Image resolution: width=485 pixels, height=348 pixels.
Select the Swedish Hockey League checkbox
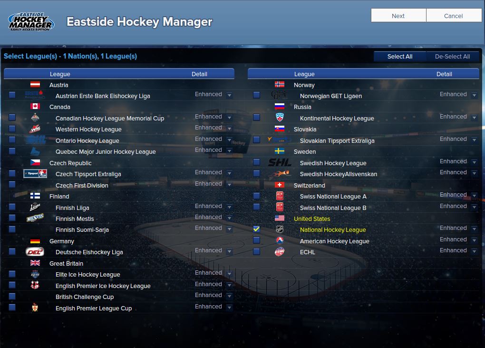click(256, 162)
